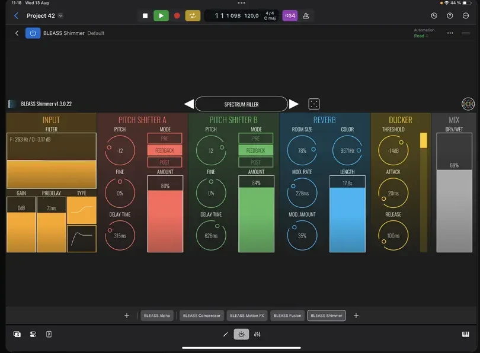Adjust the PREDELAY 71ms slider
The height and width of the screenshot is (353, 480).
point(52,224)
